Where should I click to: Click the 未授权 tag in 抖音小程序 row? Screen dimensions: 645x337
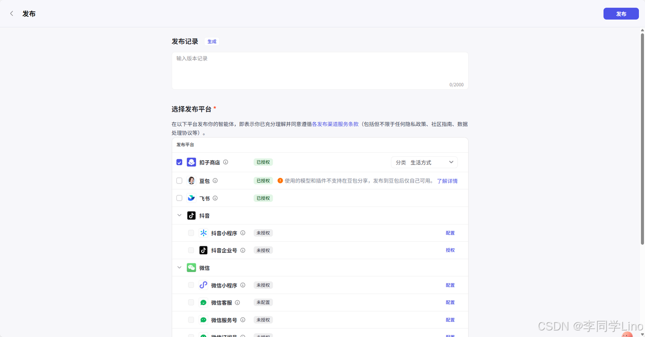pos(263,233)
